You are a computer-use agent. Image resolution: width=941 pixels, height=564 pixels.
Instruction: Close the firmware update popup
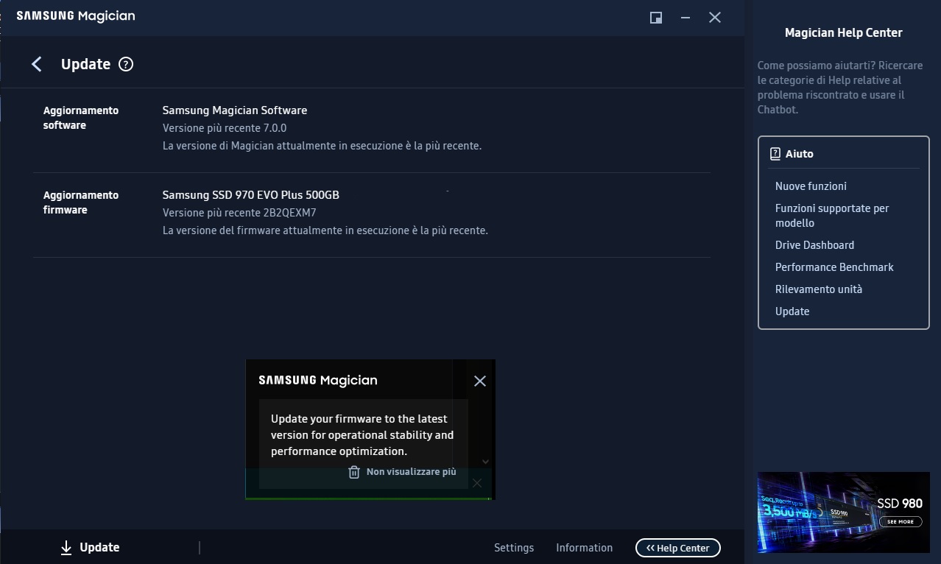click(480, 381)
